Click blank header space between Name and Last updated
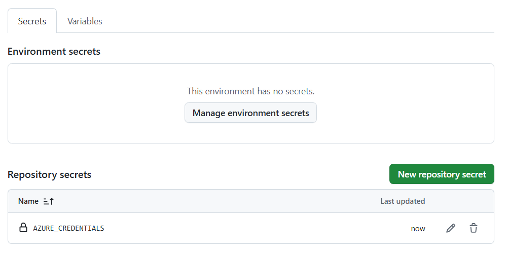 (x=213, y=201)
